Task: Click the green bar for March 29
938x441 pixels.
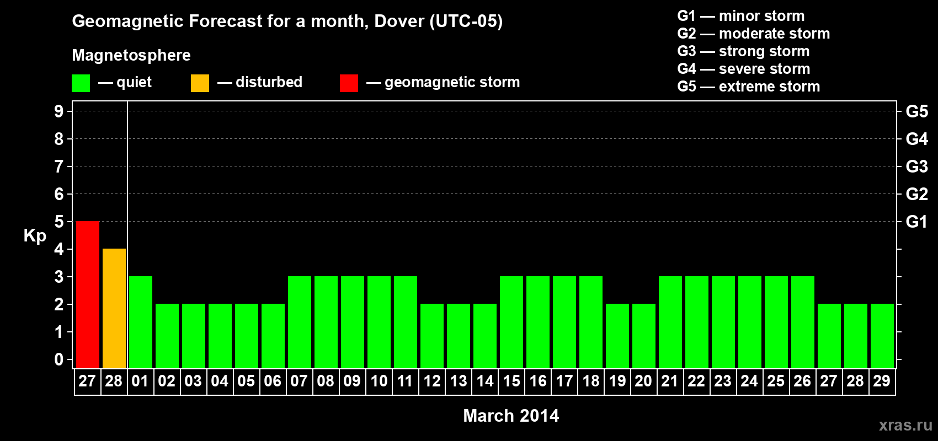Action: point(882,336)
